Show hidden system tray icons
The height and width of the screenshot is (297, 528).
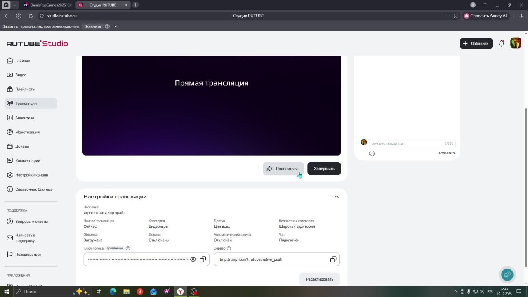455,292
